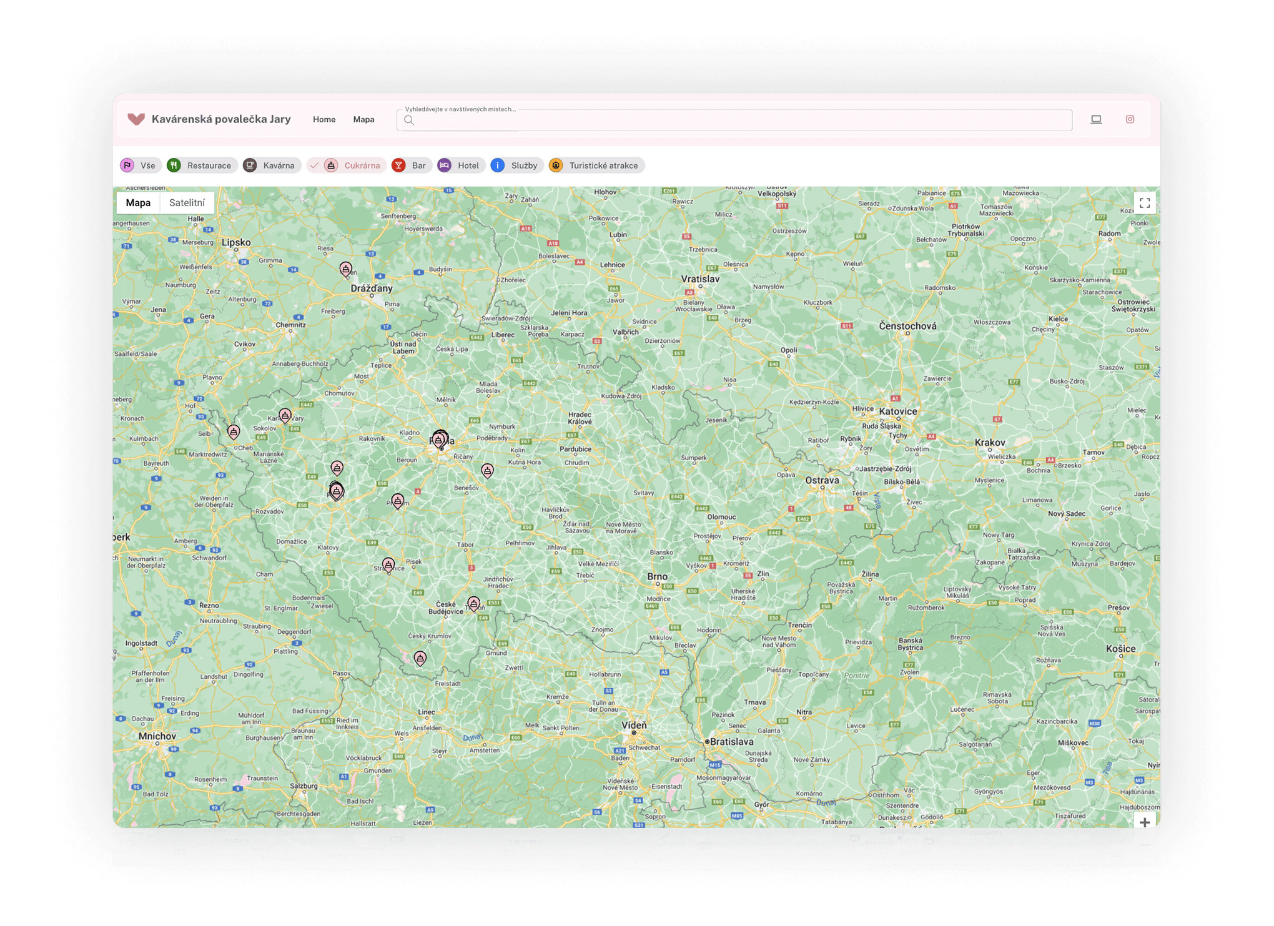The image size is (1274, 926).
Task: Open the cake marker cluster at Plzeň
Action: [x=337, y=491]
